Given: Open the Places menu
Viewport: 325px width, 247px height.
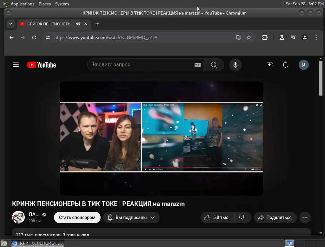Looking at the screenshot, I should (x=45, y=4).
